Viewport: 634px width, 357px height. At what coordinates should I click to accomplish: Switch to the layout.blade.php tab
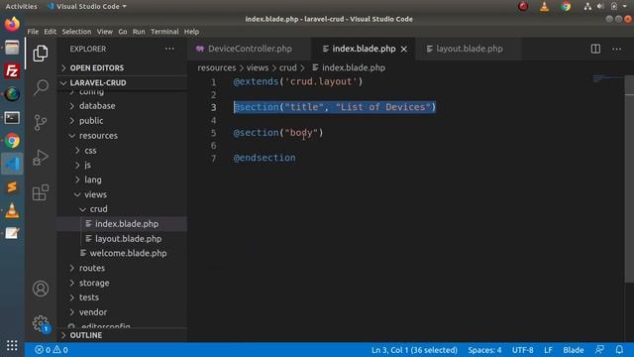coord(469,49)
